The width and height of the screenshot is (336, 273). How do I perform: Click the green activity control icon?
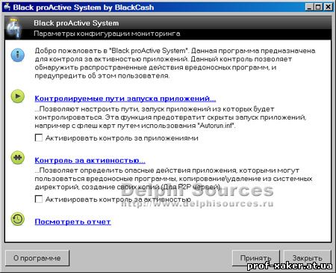tap(18, 158)
